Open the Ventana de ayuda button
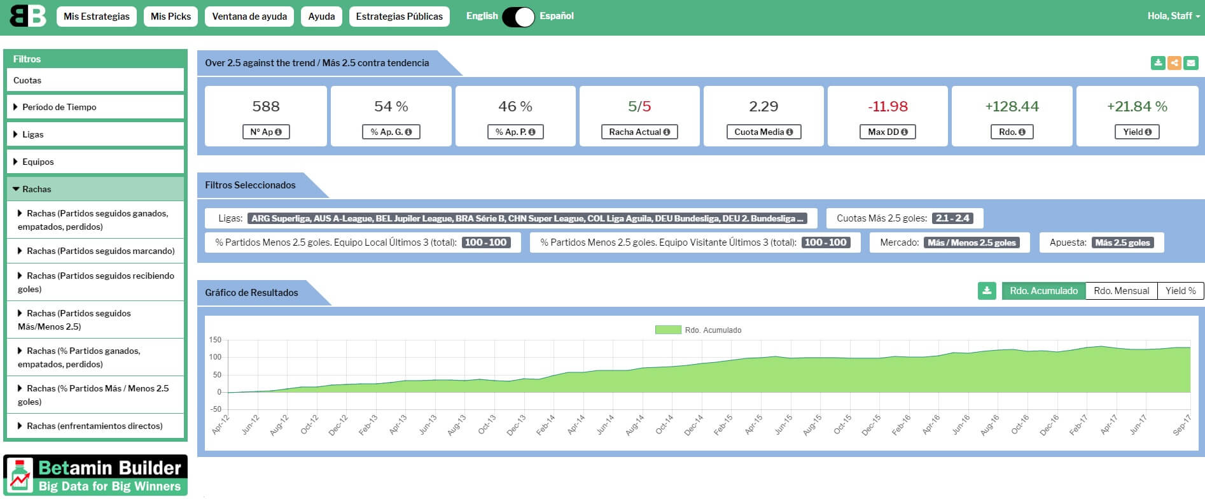Screen dimensions: 1205x499 click(249, 17)
